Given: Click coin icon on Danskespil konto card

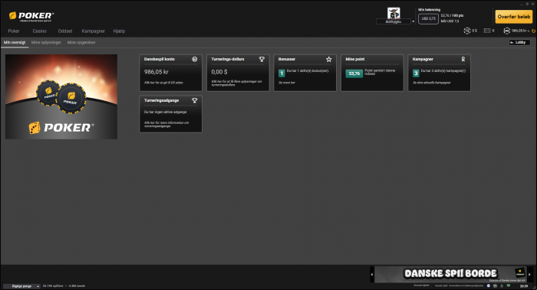Looking at the screenshot, I should click(x=195, y=59).
